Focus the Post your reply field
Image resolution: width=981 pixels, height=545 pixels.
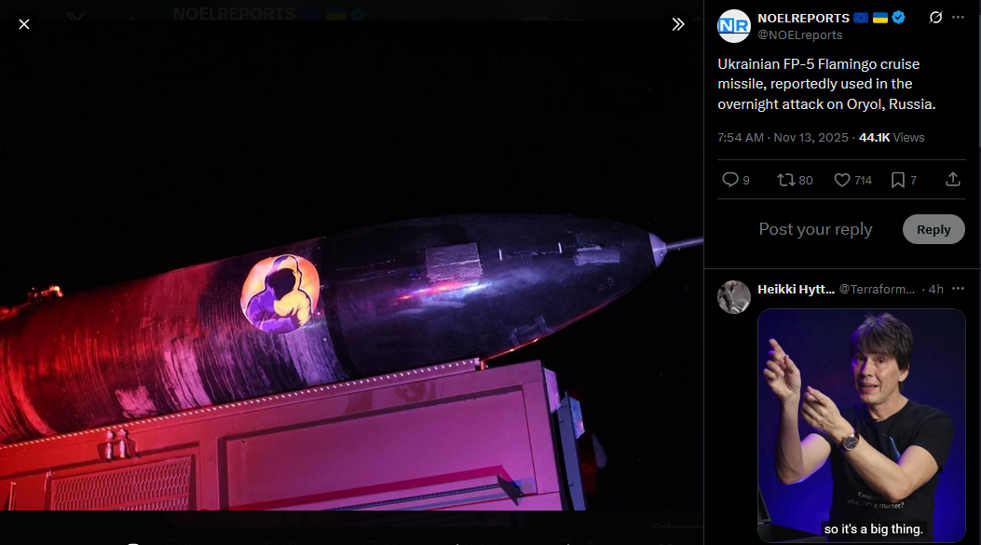point(815,229)
